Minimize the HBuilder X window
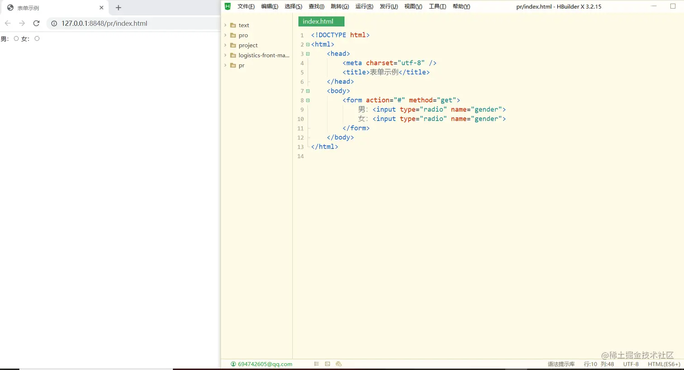Image resolution: width=684 pixels, height=370 pixels. (x=654, y=6)
